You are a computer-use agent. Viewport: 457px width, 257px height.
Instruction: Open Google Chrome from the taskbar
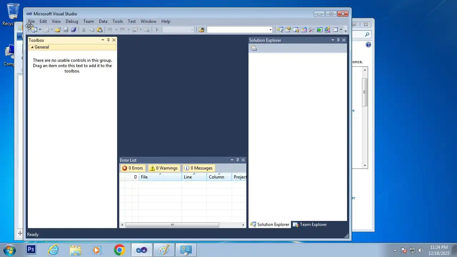click(119, 250)
